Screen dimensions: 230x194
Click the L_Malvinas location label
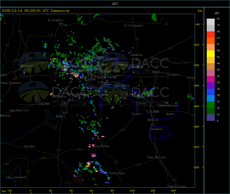[x=101, y=95]
